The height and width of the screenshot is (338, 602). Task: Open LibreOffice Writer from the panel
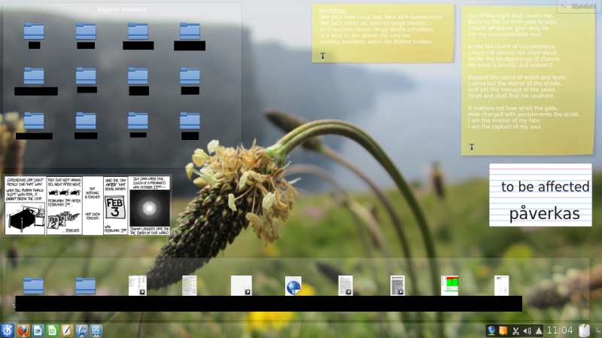[38, 330]
